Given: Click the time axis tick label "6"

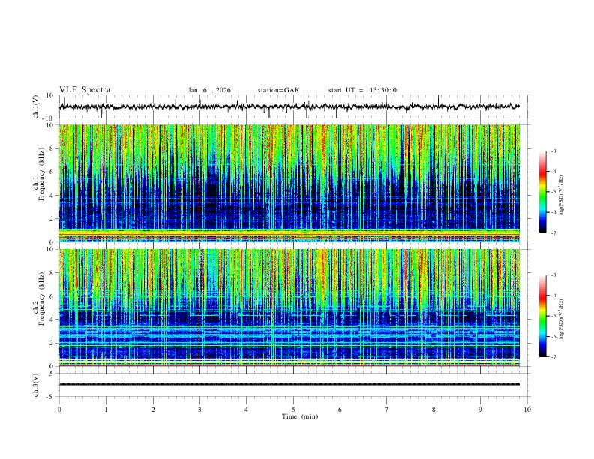Looking at the screenshot, I should (340, 409).
